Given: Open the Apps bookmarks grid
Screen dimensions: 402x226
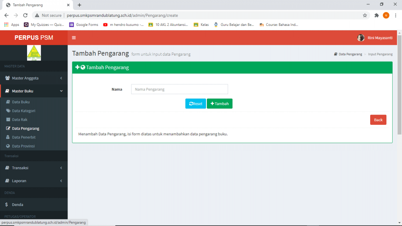Looking at the screenshot, I should (11, 25).
